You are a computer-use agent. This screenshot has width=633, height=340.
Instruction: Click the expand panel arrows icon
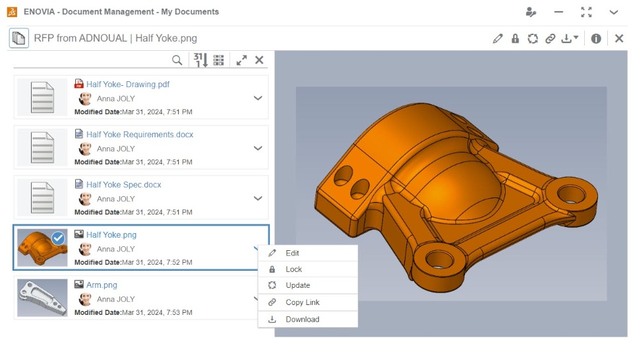pyautogui.click(x=241, y=60)
